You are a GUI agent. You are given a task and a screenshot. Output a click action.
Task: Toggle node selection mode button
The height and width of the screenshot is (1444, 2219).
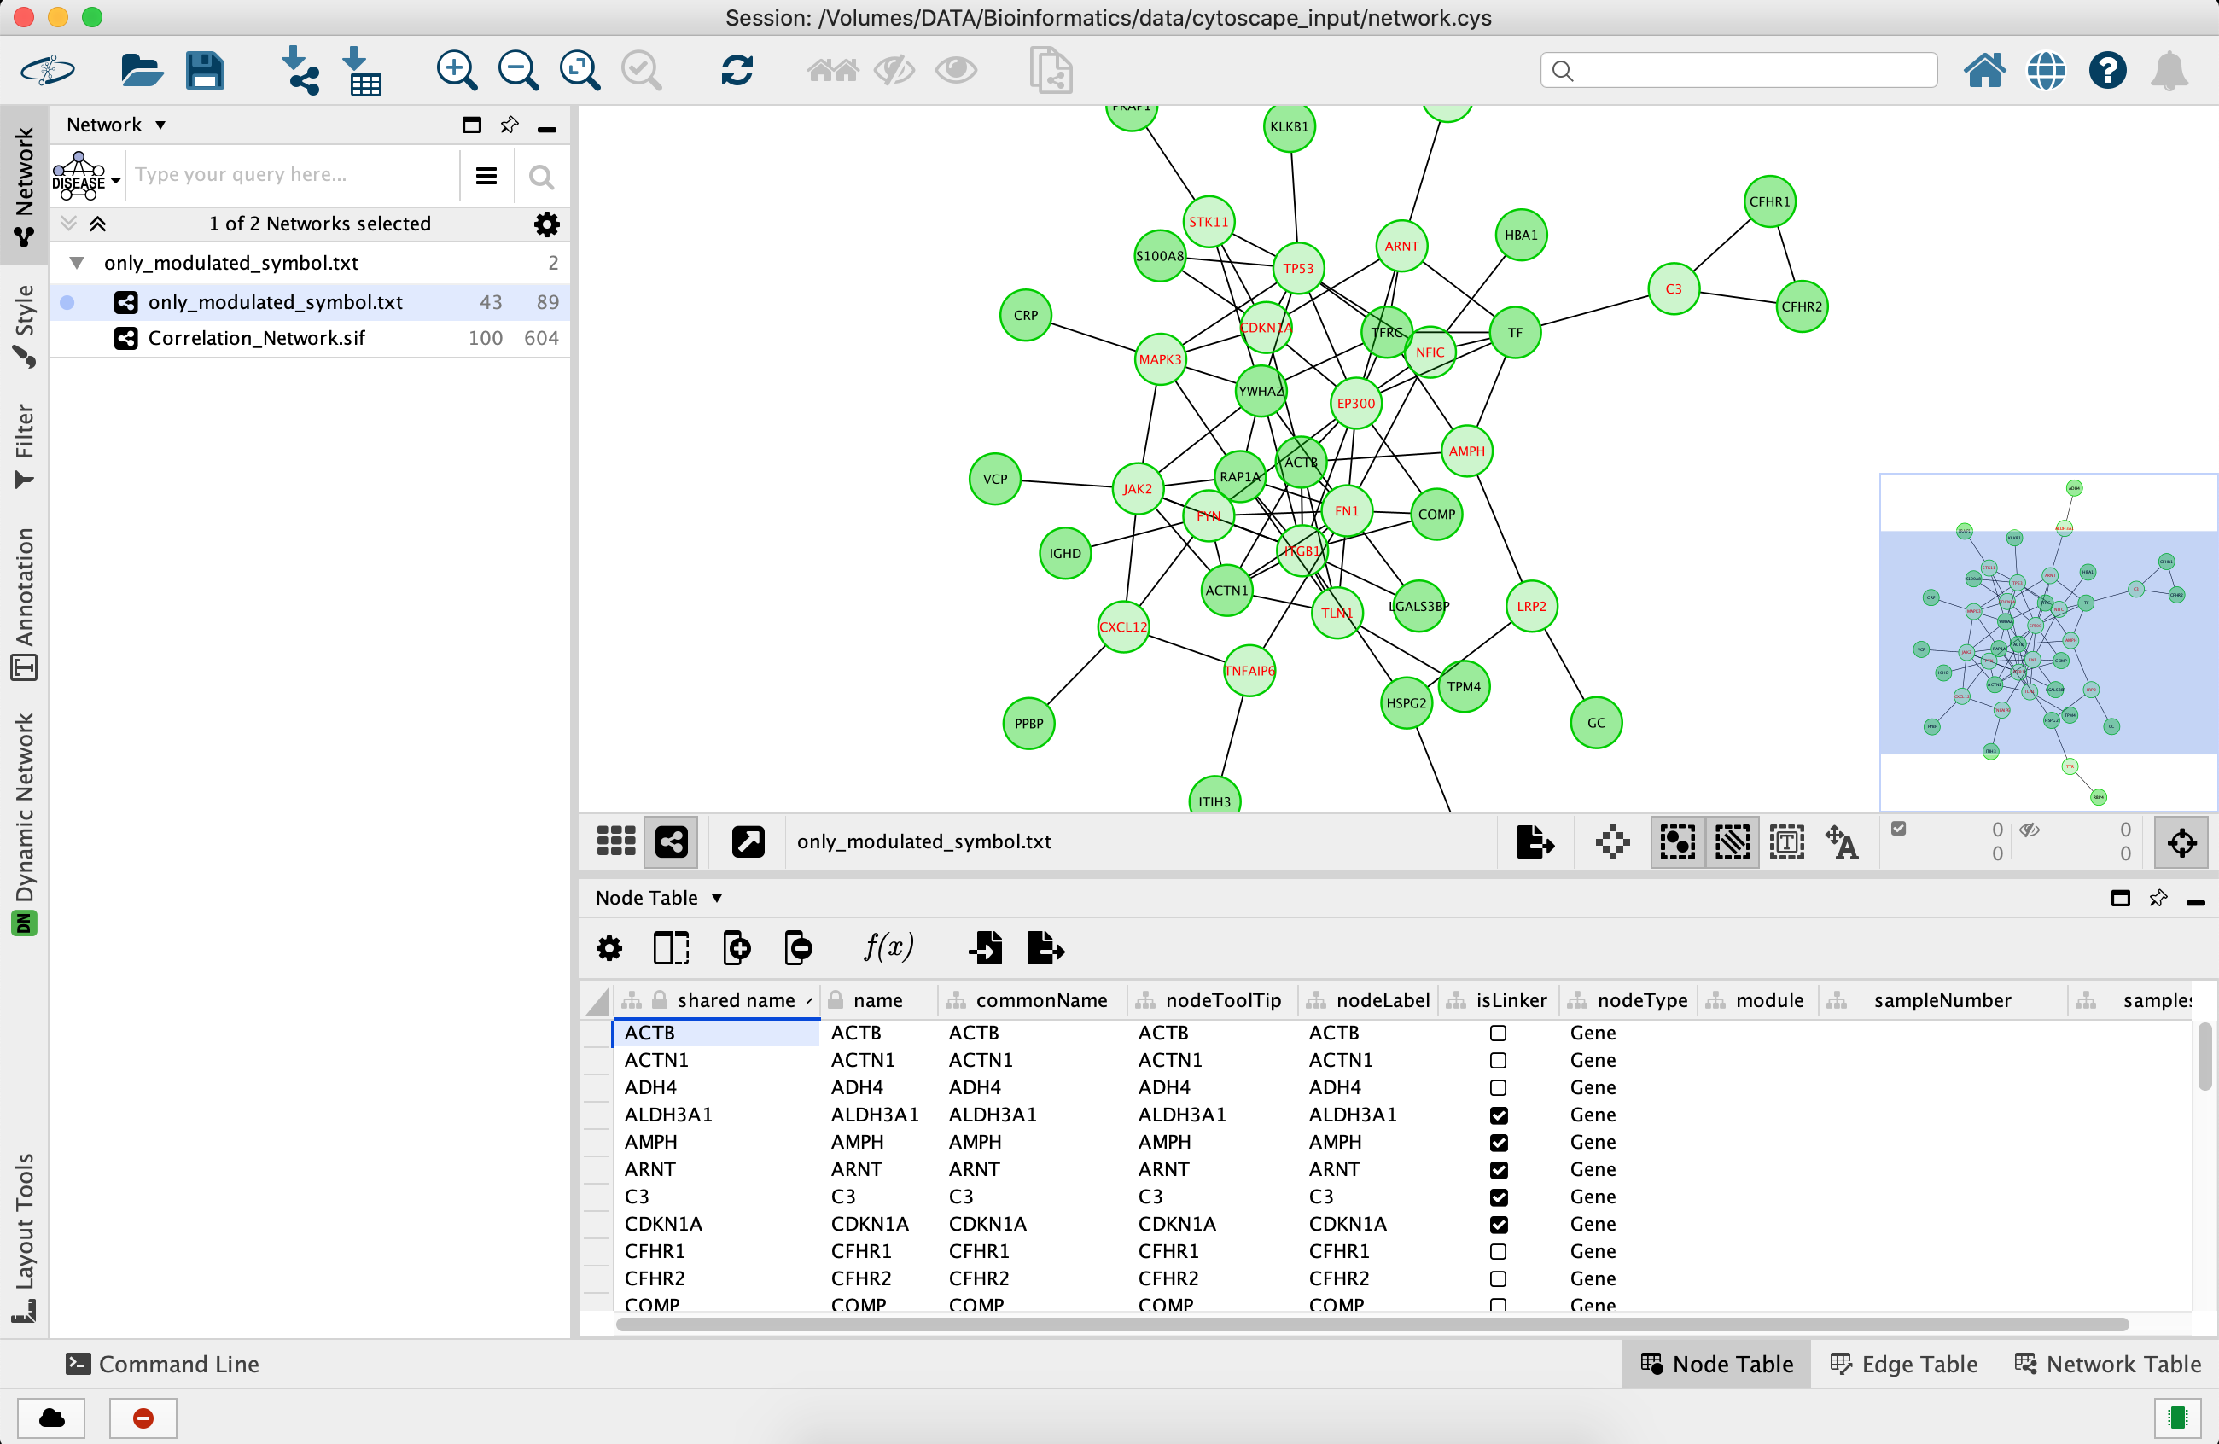tap(1677, 841)
